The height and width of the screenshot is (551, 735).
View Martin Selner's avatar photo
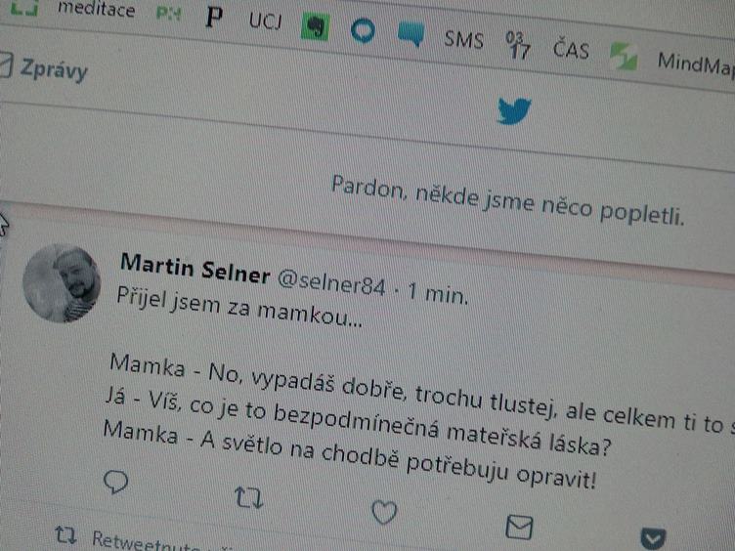[62, 283]
